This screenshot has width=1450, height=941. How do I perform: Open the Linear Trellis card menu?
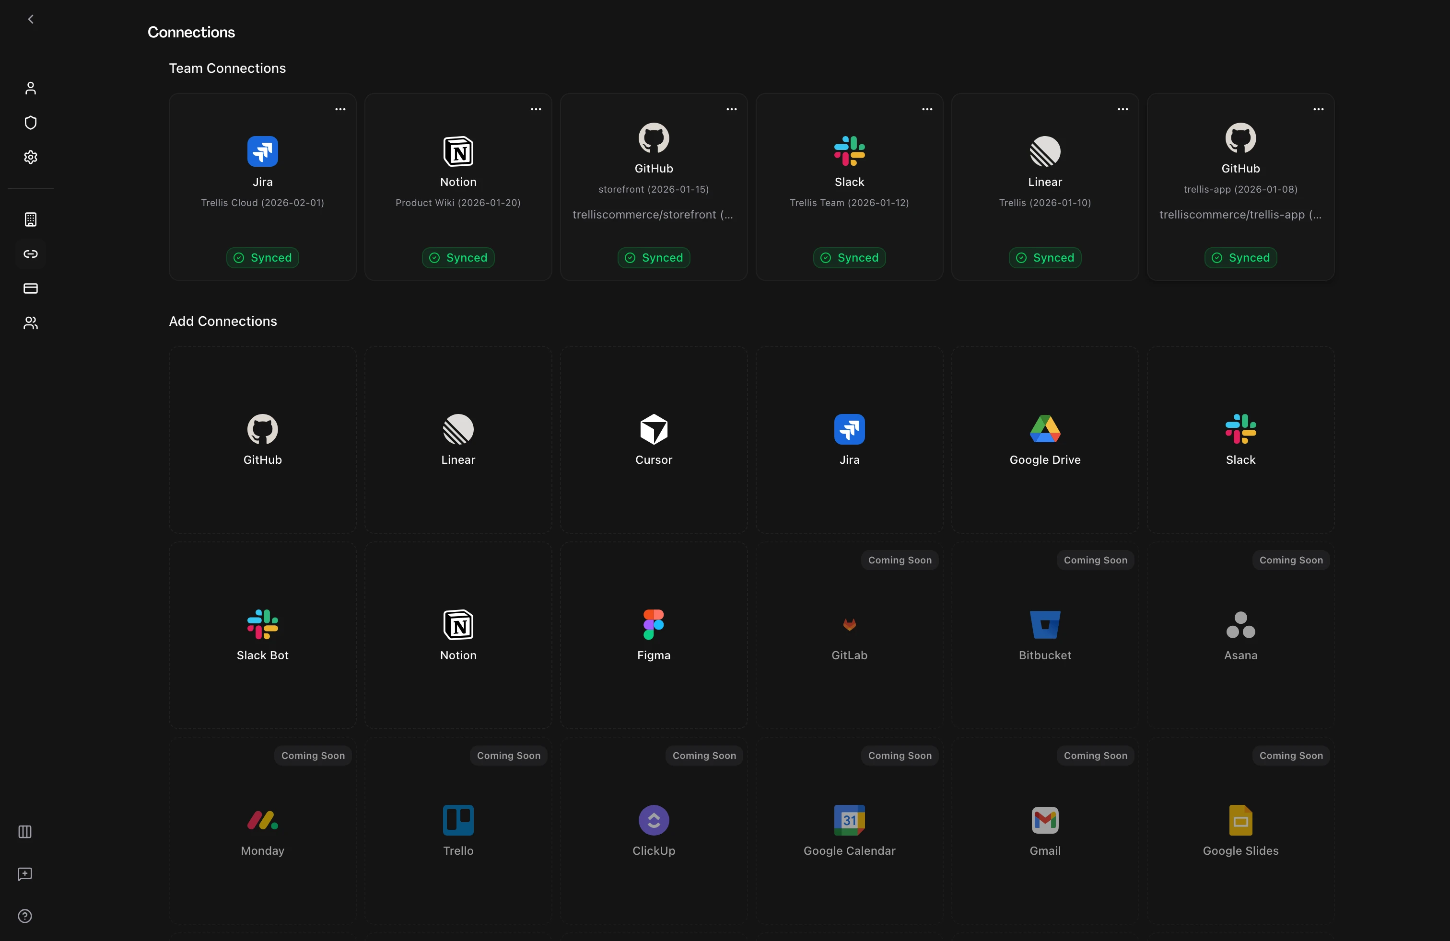[x=1122, y=110]
